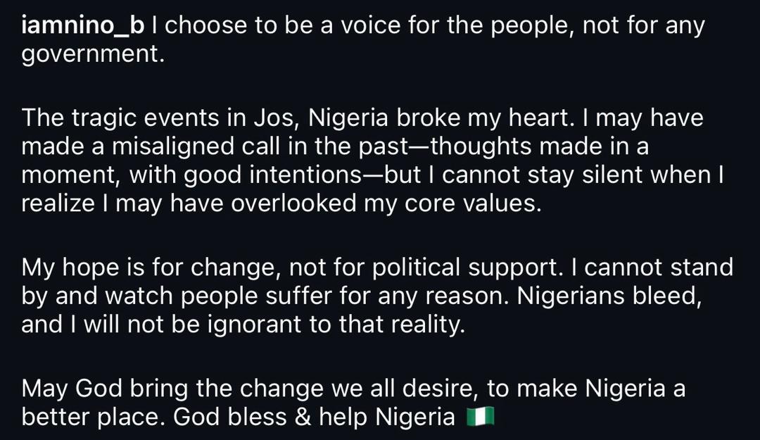Click the phrase "My hope is for change,"

coord(151,268)
